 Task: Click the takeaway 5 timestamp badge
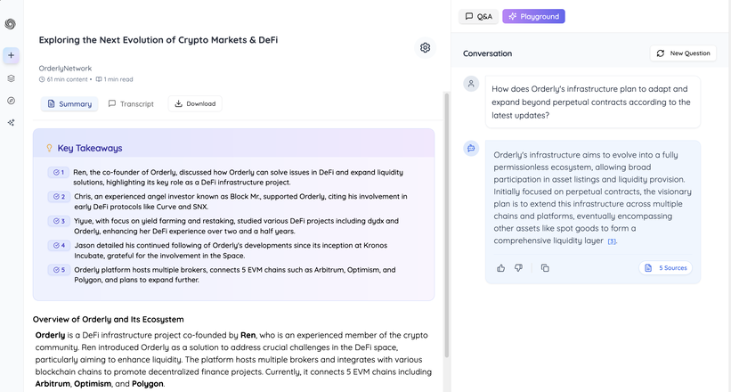click(57, 269)
